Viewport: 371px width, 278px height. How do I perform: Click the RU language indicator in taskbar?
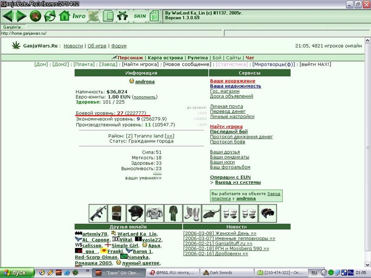click(x=314, y=273)
